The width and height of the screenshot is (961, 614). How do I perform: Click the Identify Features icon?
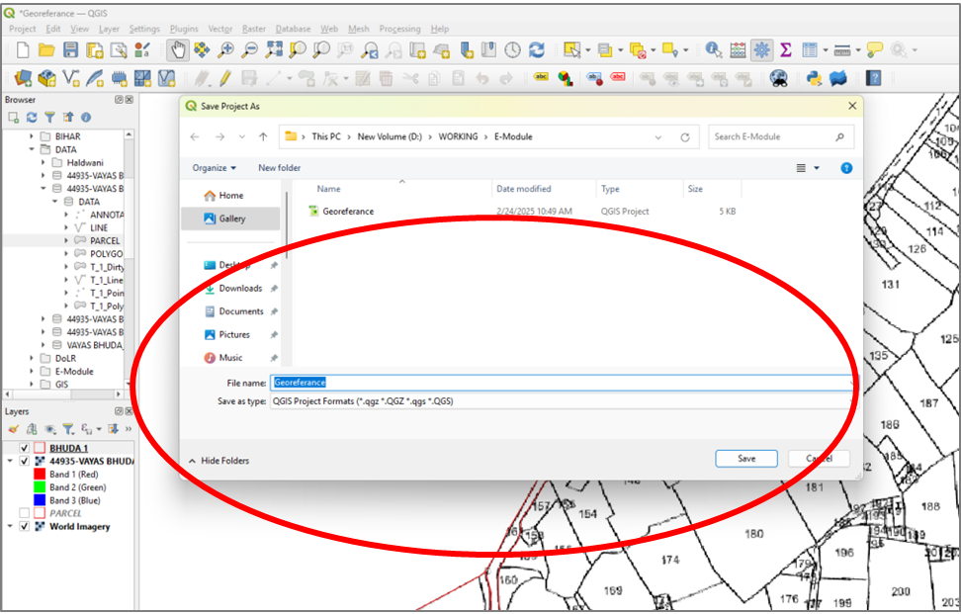[714, 49]
